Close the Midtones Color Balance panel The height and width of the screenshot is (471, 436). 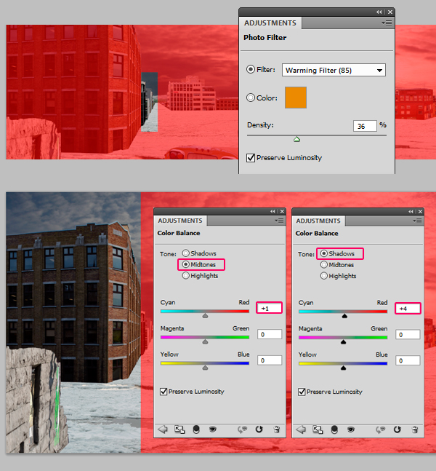(x=282, y=211)
